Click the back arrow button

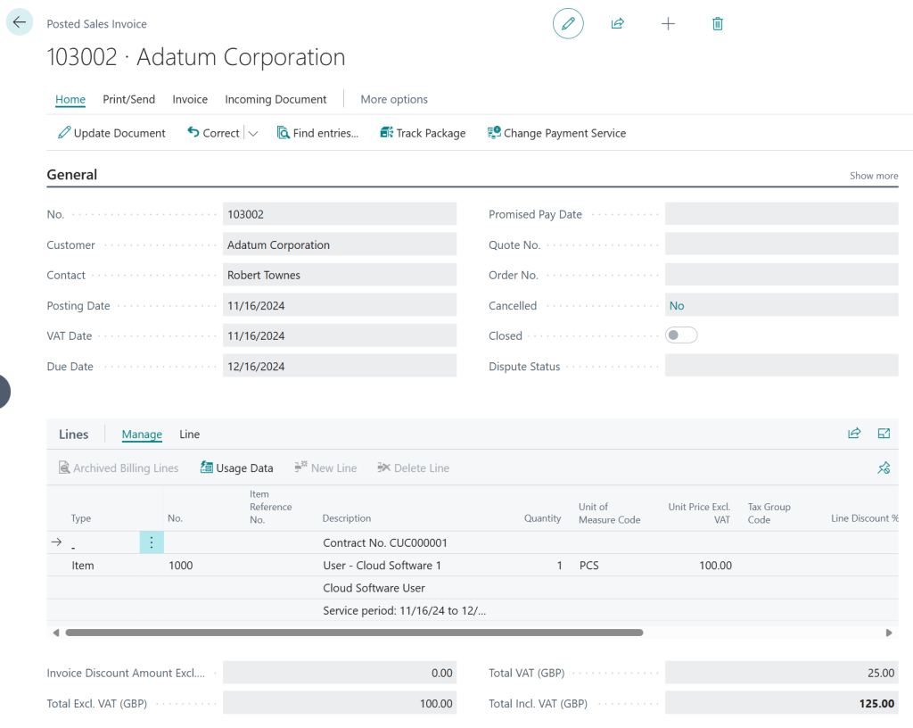(x=20, y=22)
